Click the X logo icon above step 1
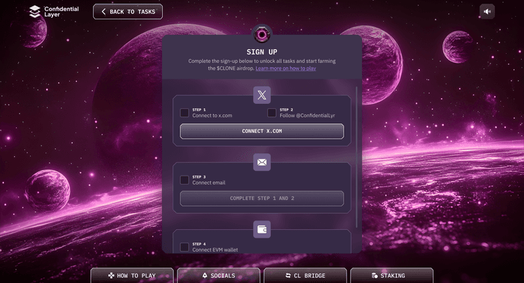The height and width of the screenshot is (283, 524). pos(262,95)
